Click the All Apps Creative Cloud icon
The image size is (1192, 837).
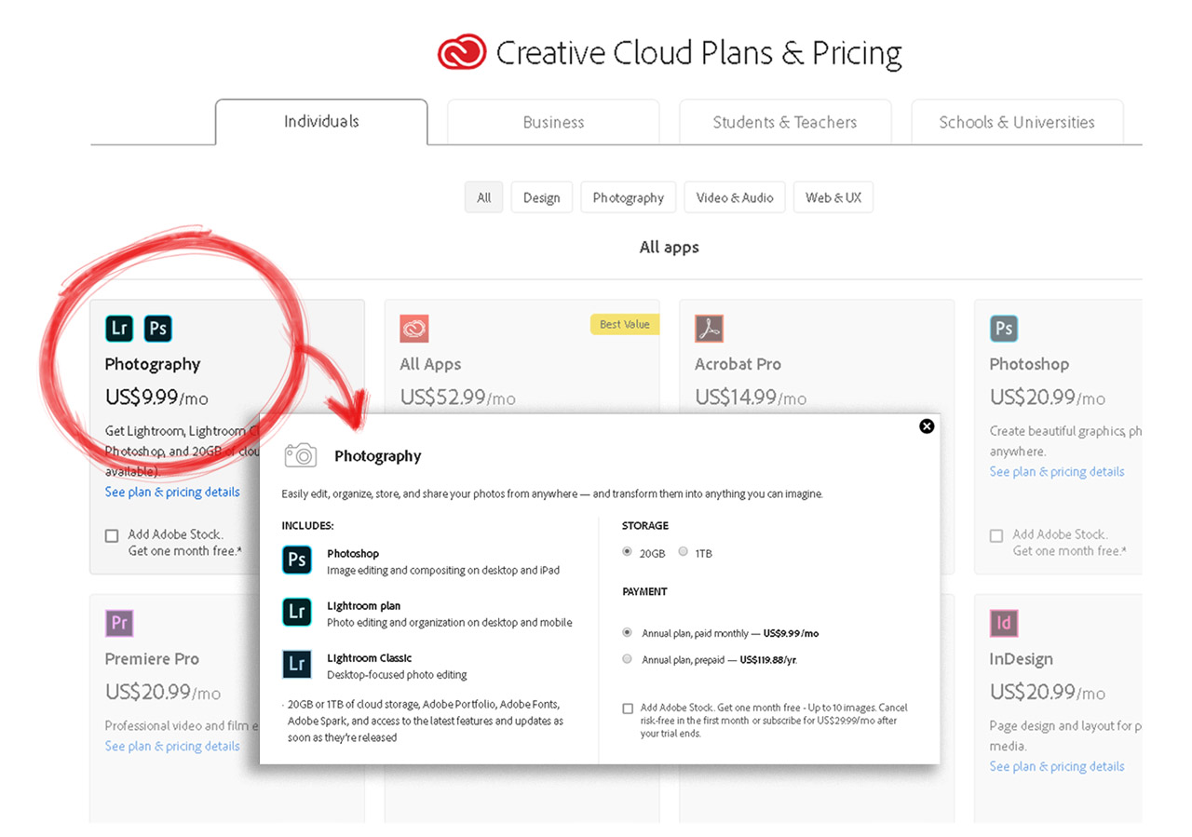(x=414, y=329)
